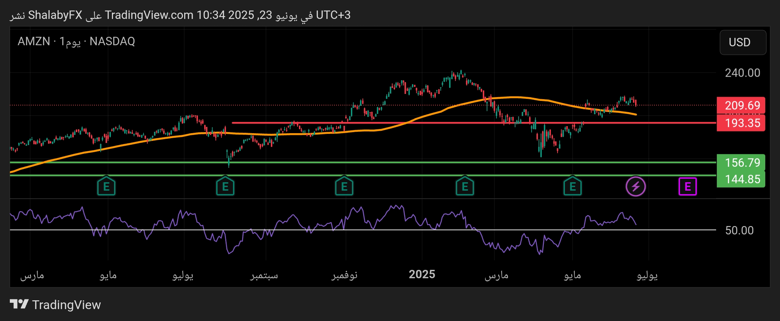Open the USD currency selector
The width and height of the screenshot is (780, 321).
click(x=743, y=42)
